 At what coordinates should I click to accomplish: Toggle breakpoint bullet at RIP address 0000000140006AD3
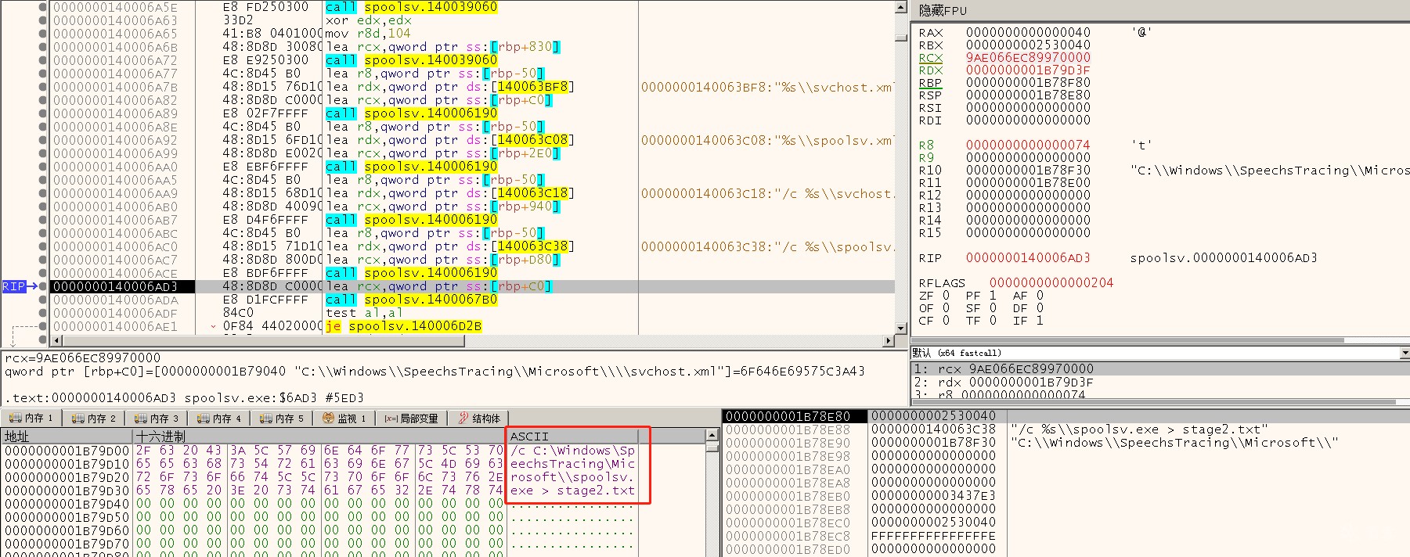[x=42, y=286]
